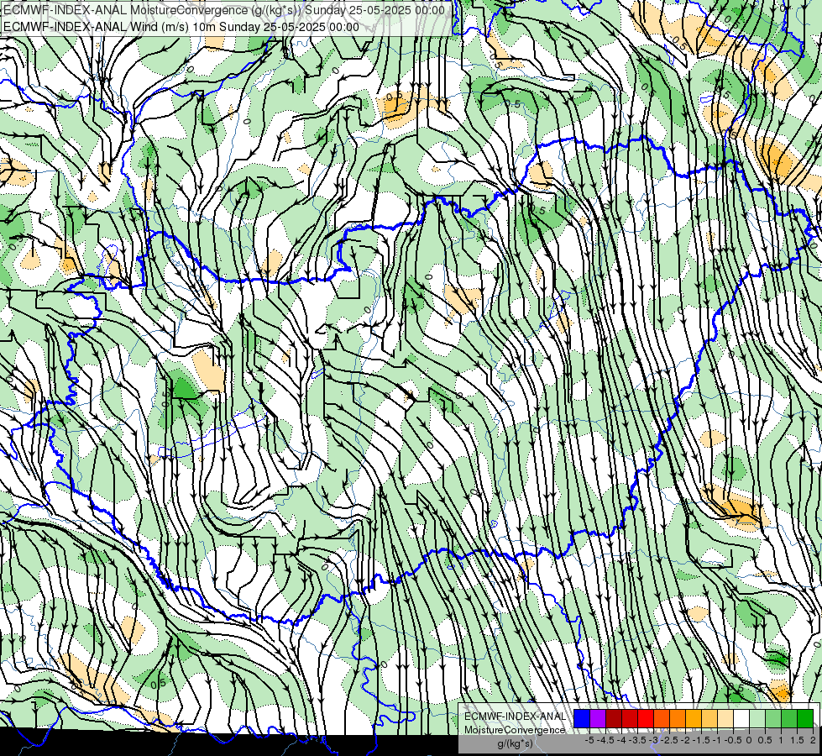Click the legend unit g/(kg*s)
This screenshot has width=822, height=756.
[x=515, y=743]
